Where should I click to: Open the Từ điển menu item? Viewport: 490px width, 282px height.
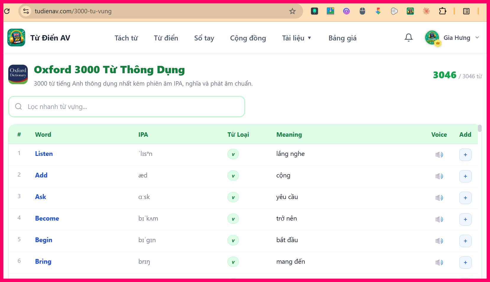coord(166,38)
